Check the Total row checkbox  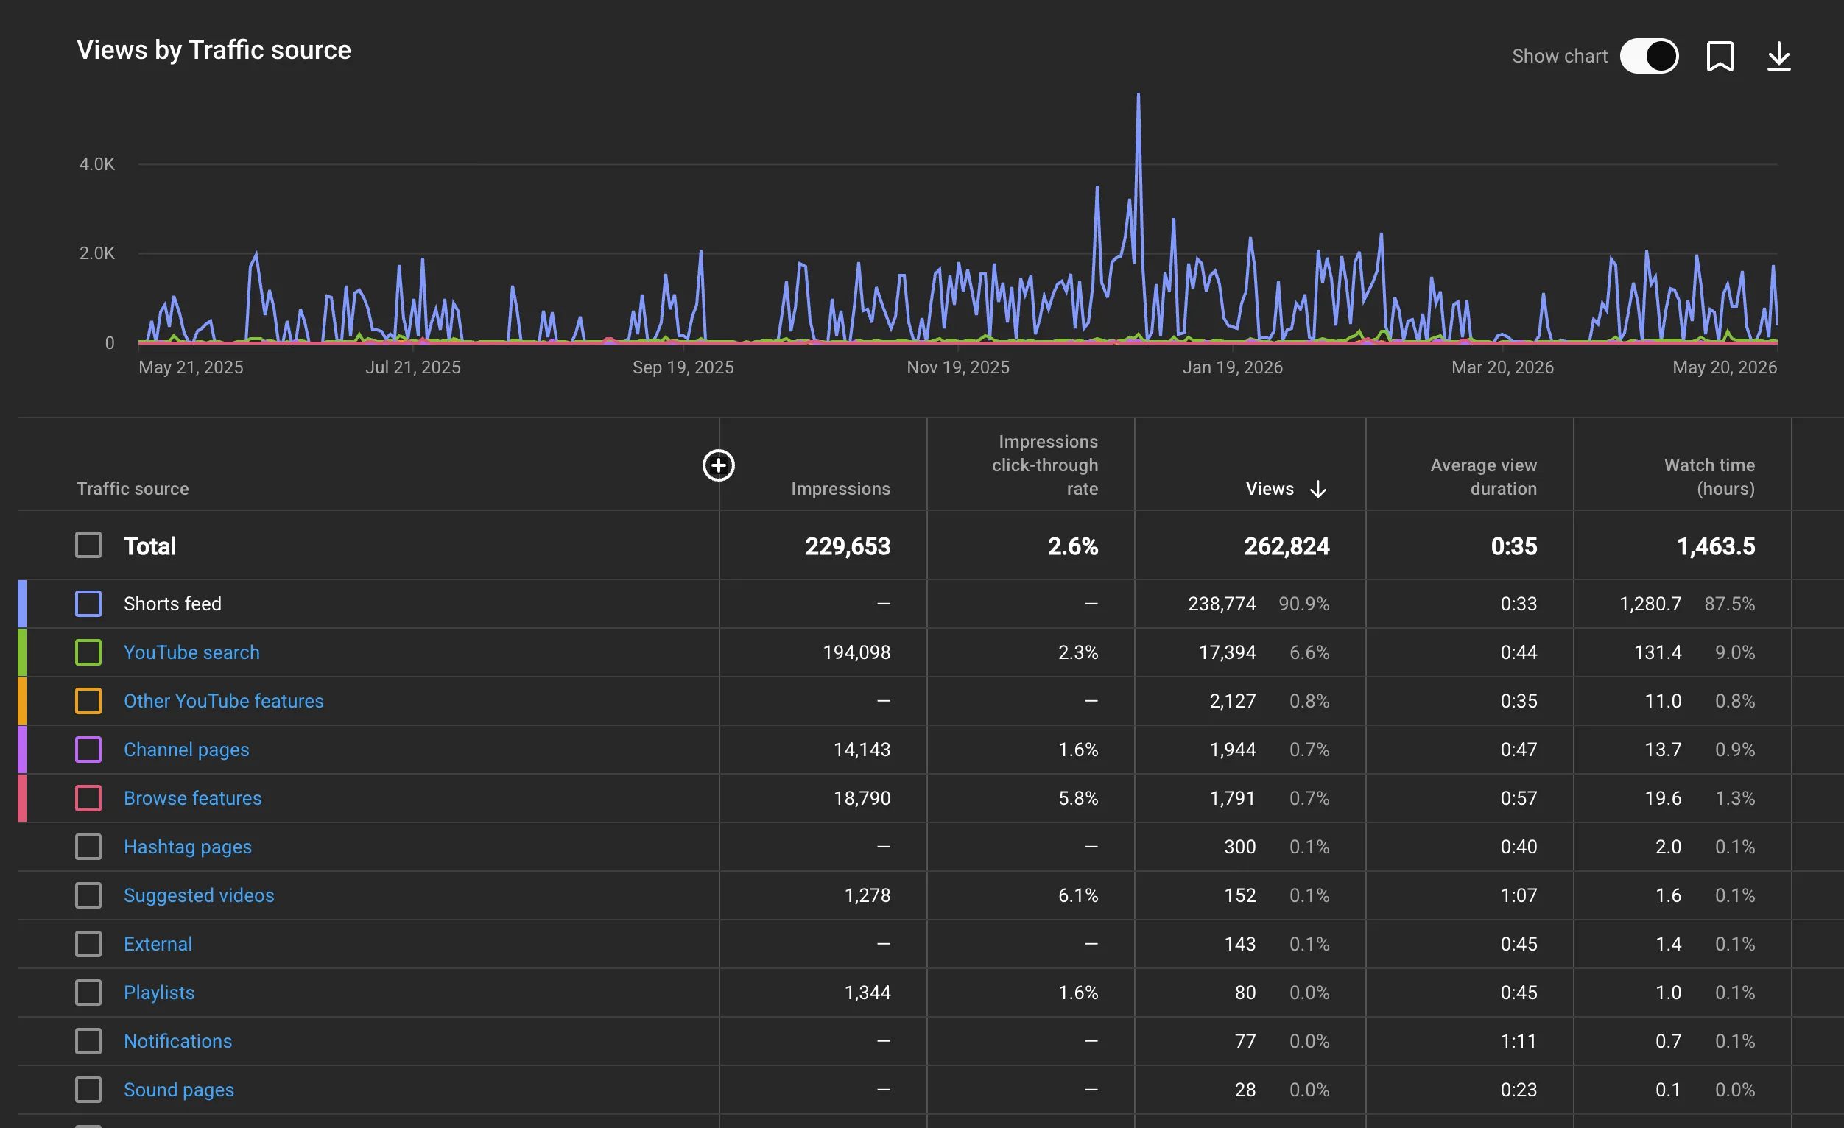[88, 546]
